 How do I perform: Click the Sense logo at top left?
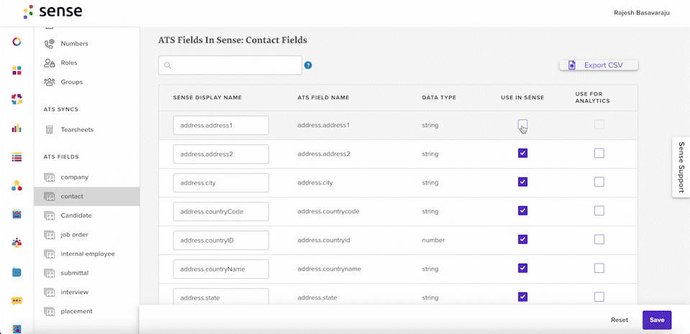click(x=53, y=11)
